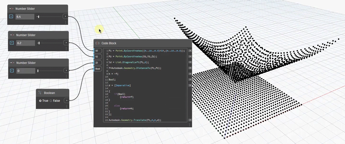Click output port of the 6.4 Number Slider
This screenshot has height=144, width=345.
click(x=65, y=16)
